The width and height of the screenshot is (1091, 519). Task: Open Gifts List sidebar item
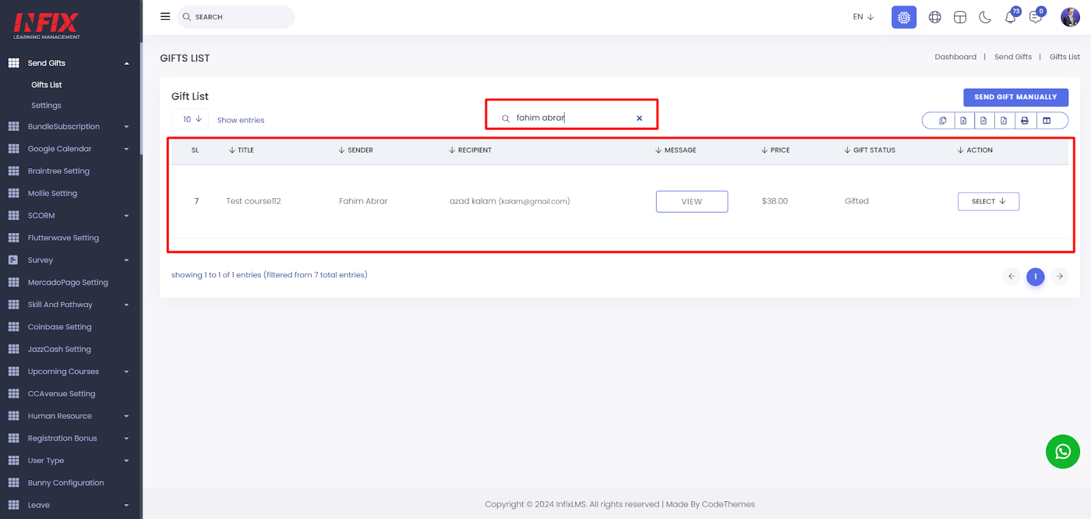click(46, 85)
